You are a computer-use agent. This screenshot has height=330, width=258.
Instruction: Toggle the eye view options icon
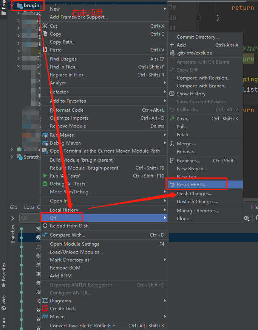pyautogui.click(x=247, y=218)
